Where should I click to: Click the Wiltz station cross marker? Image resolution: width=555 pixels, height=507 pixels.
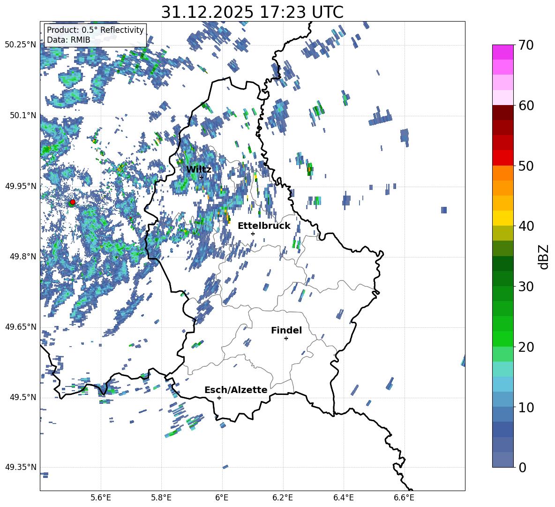(201, 177)
